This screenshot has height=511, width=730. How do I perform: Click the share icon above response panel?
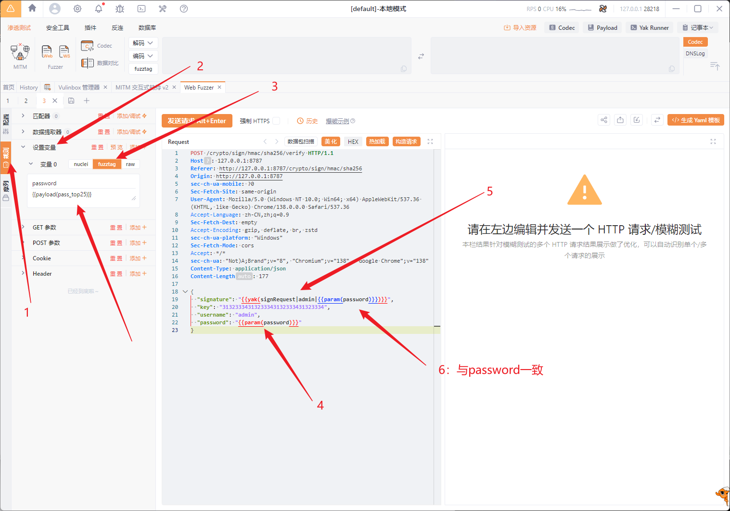pos(604,120)
